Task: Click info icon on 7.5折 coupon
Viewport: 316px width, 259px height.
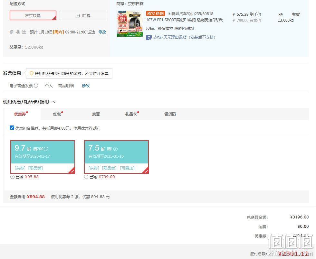Action: 115,149
